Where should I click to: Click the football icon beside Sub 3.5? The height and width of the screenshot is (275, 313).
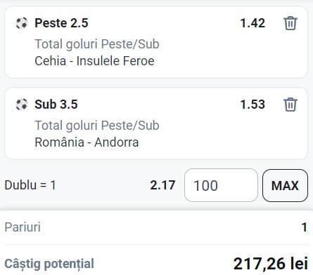[x=22, y=105]
